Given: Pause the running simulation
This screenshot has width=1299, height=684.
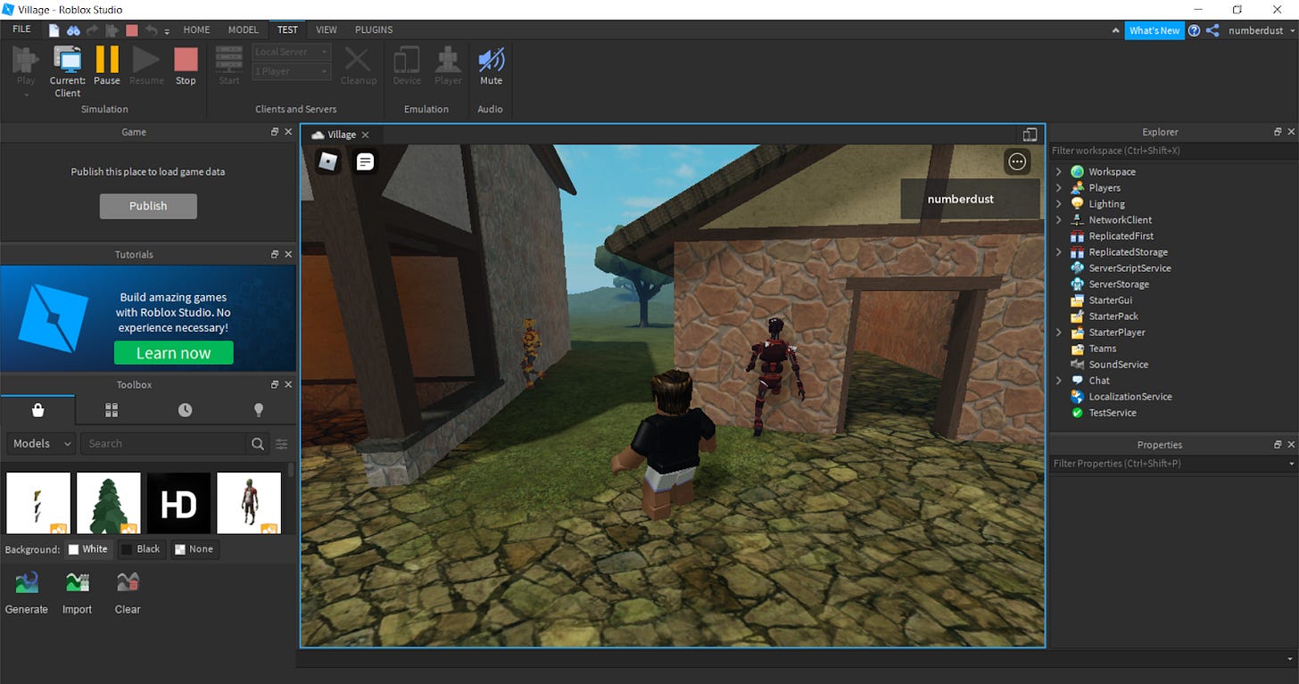Looking at the screenshot, I should (107, 66).
